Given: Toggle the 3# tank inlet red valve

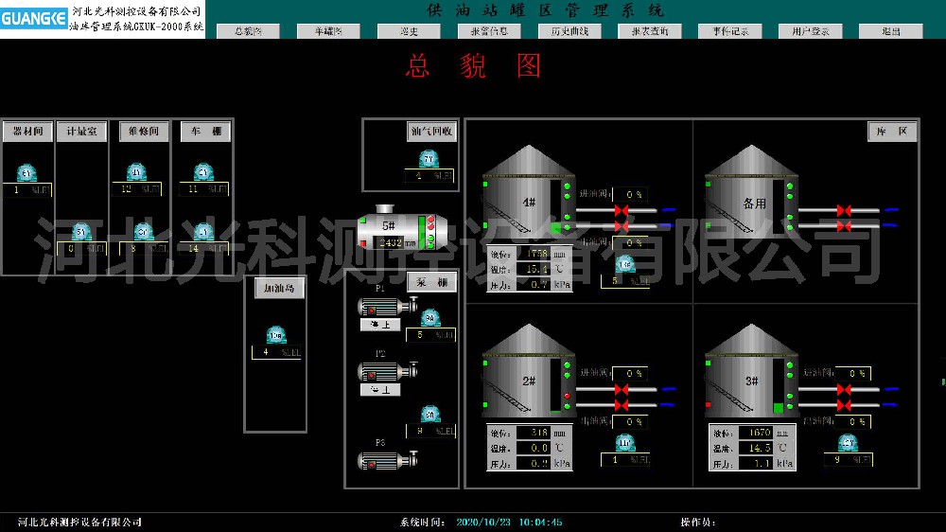Looking at the screenshot, I should pyautogui.click(x=844, y=389).
